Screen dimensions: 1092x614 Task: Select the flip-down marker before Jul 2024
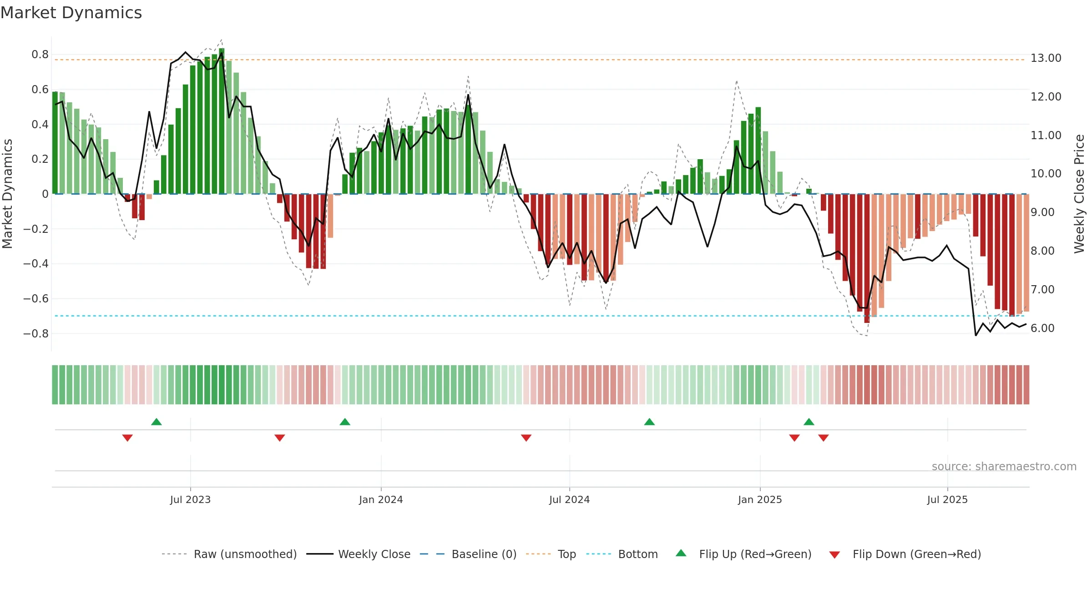(526, 438)
